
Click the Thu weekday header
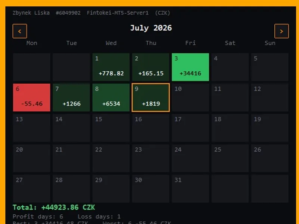click(151, 43)
